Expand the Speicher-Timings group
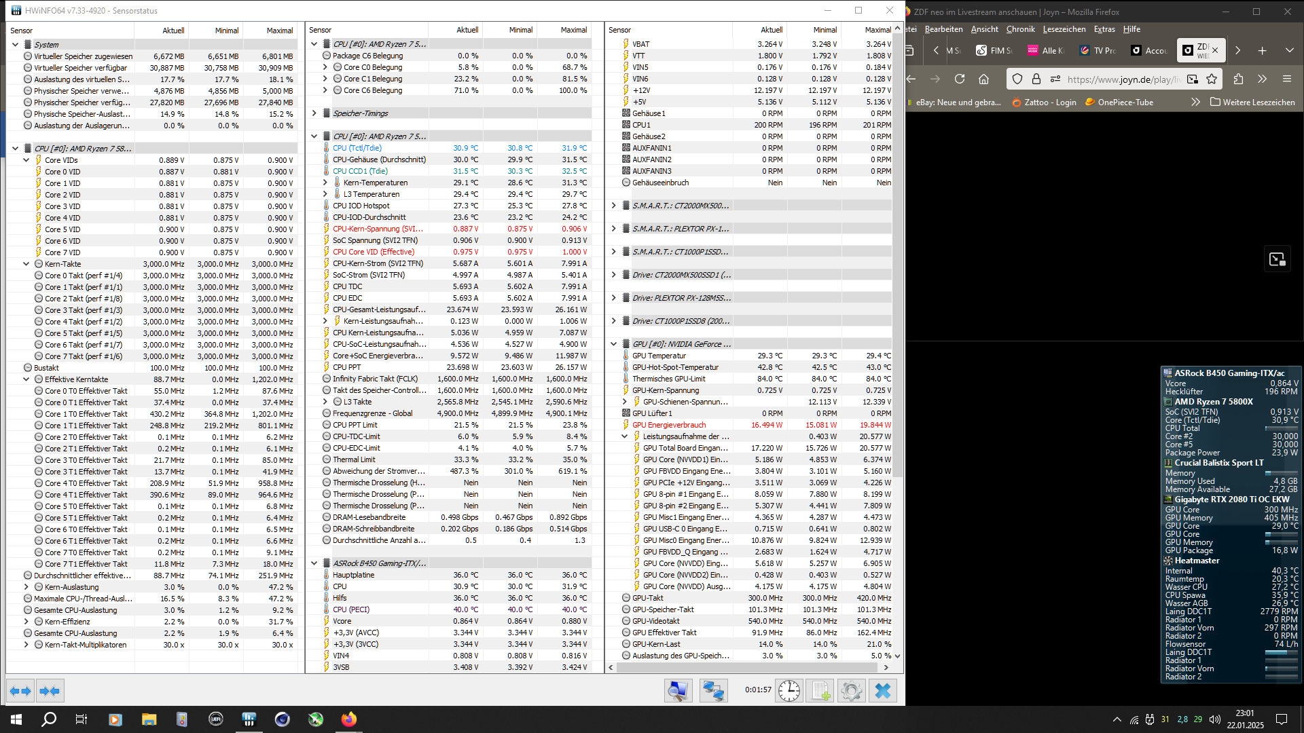 tap(314, 113)
